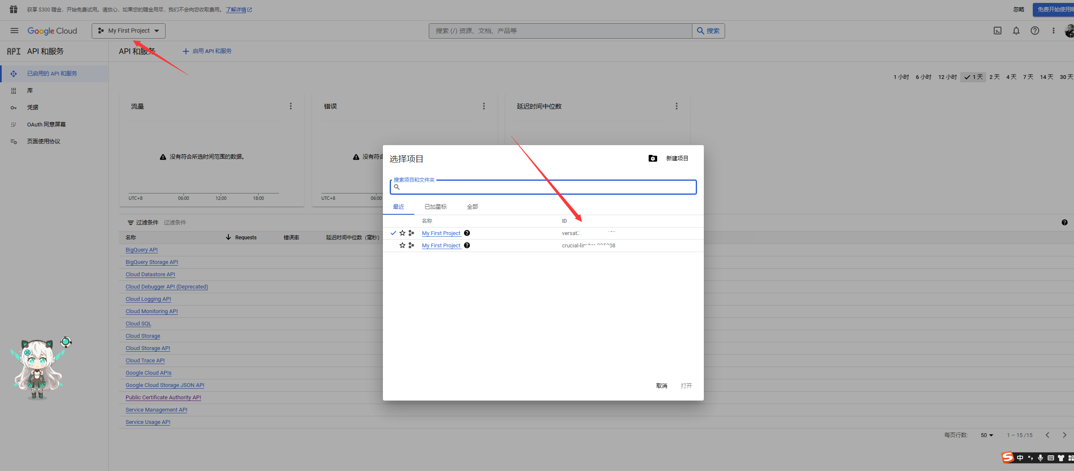
Task: Click project icon in the crucial-… row
Action: [x=411, y=245]
